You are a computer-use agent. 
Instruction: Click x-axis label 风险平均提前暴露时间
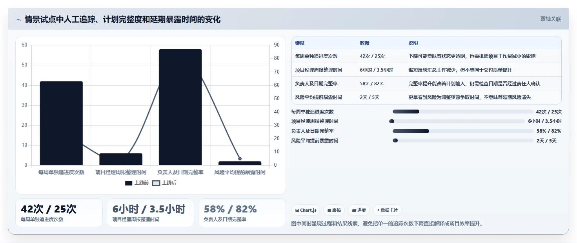click(x=240, y=172)
